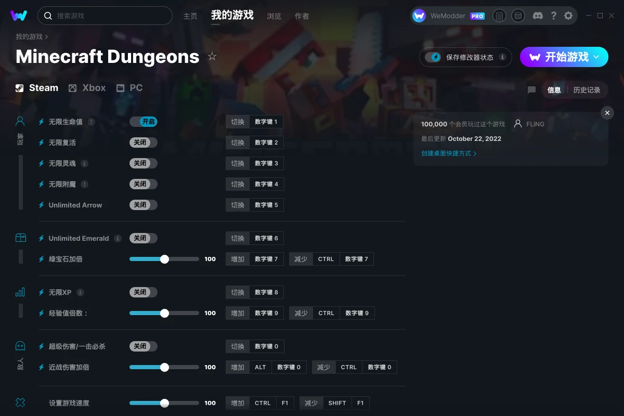Enable the 无限XP toggle
This screenshot has width=624, height=416.
(144, 292)
